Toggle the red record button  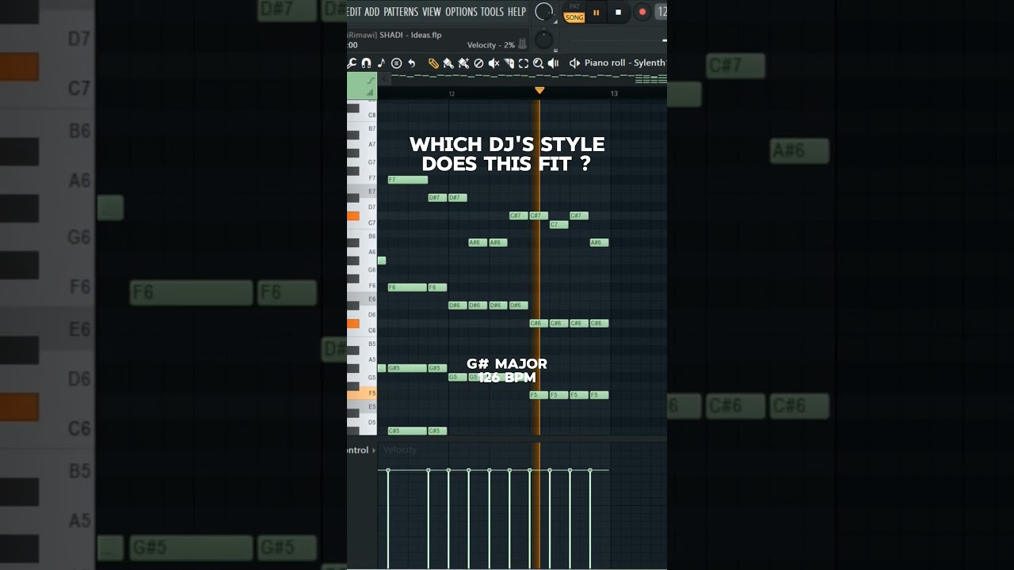tap(642, 12)
